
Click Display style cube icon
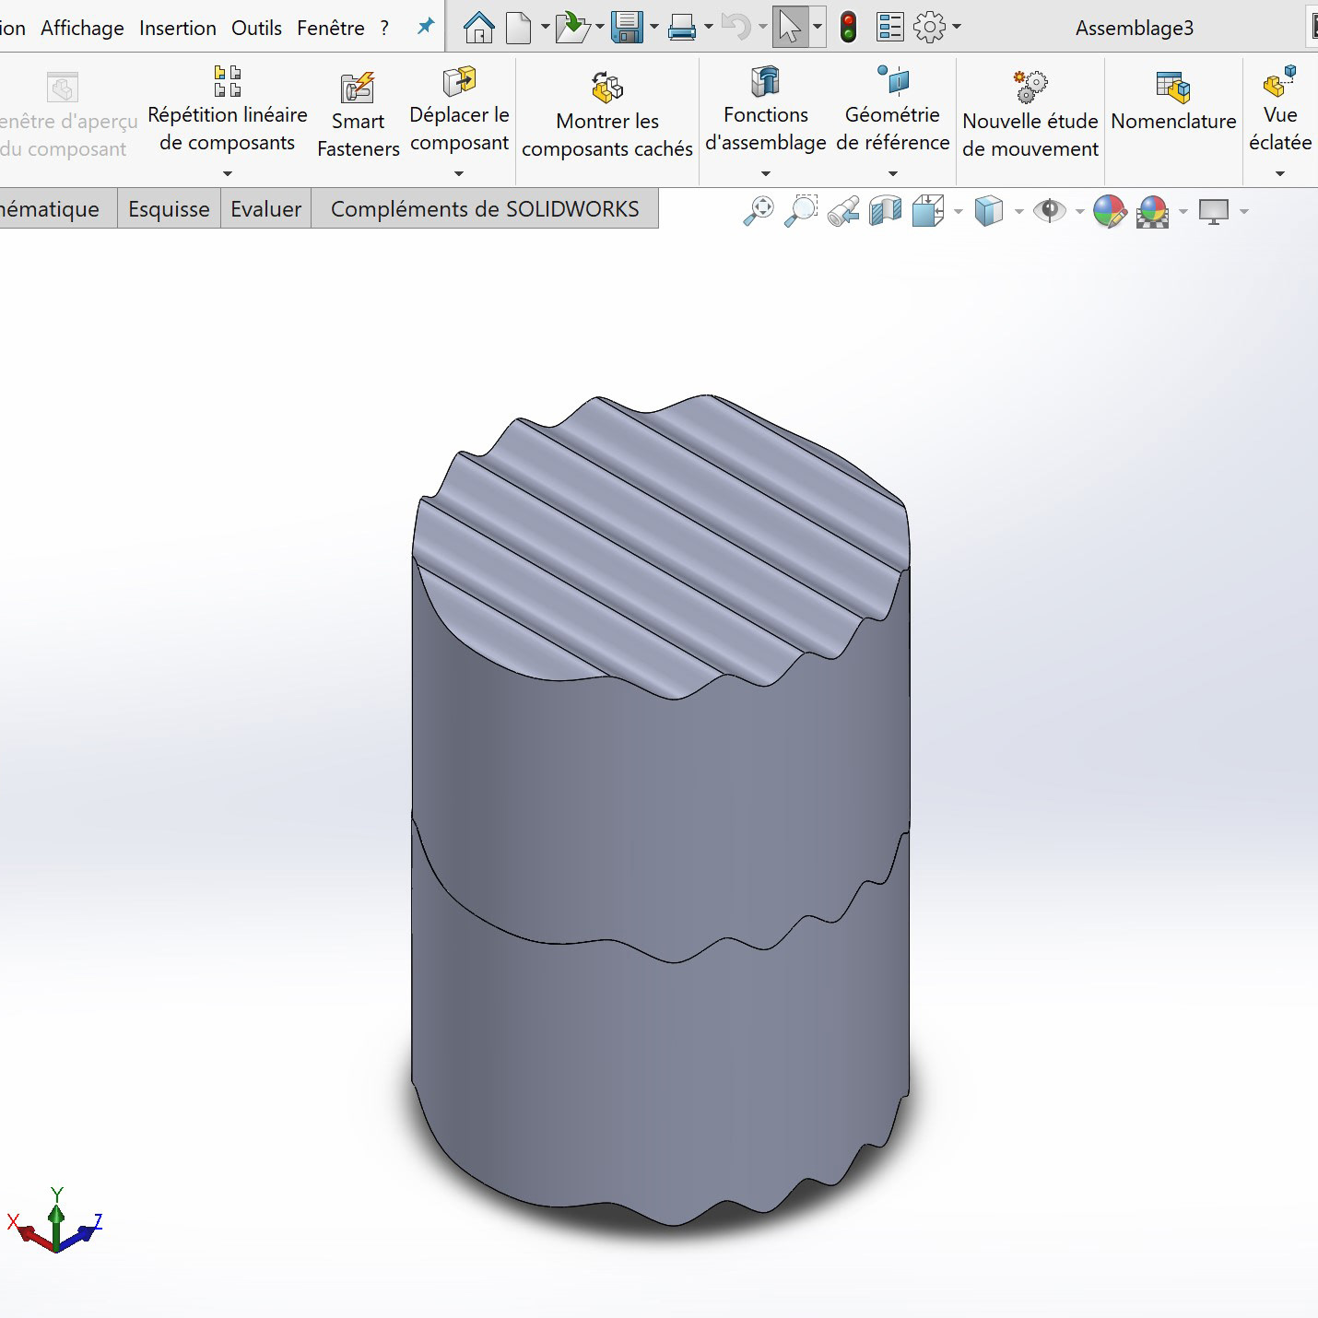click(988, 211)
